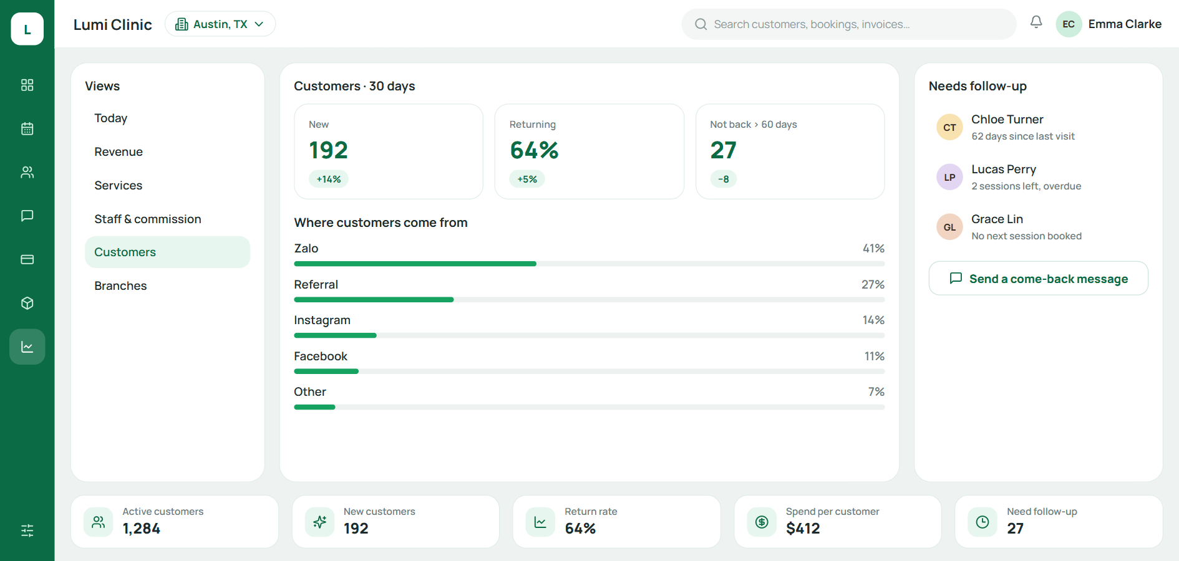Open the Austin, TX branch dropdown
Screen dimensions: 1179x561
point(220,24)
